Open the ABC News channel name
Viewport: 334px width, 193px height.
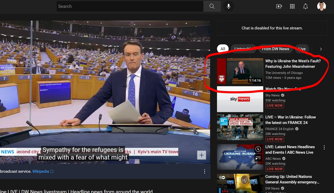[x=273, y=158]
